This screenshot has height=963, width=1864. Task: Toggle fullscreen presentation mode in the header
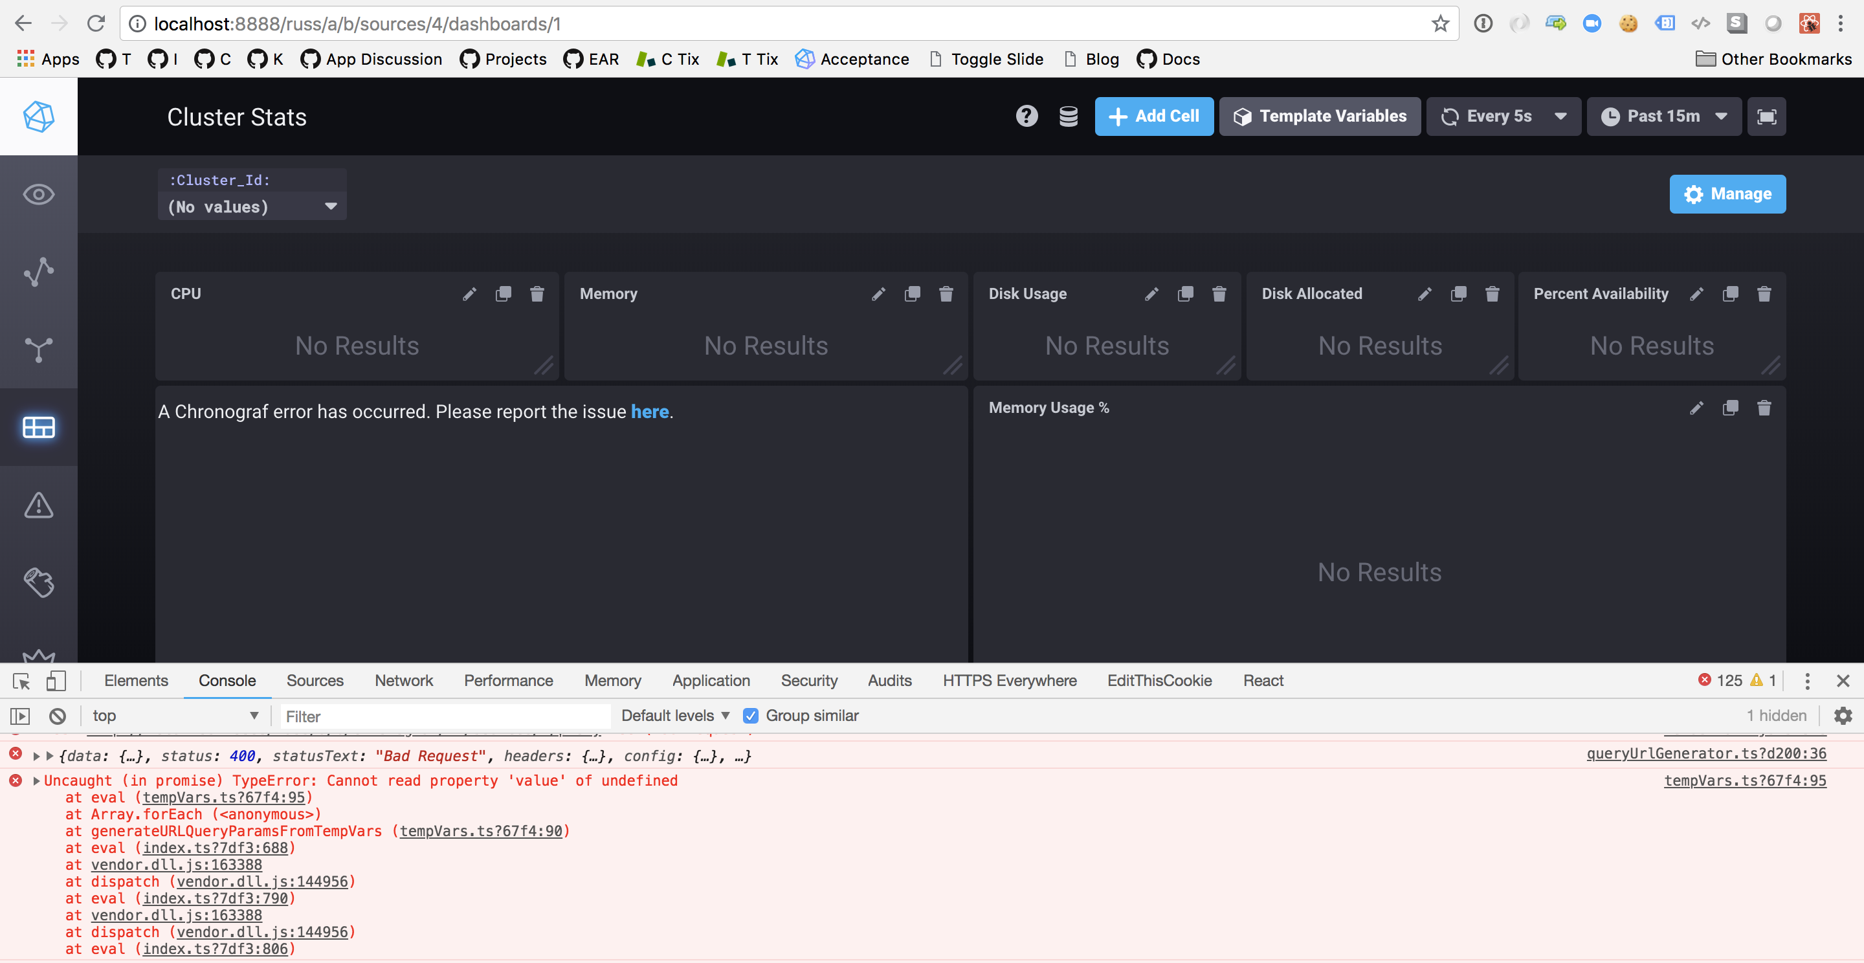(x=1767, y=116)
